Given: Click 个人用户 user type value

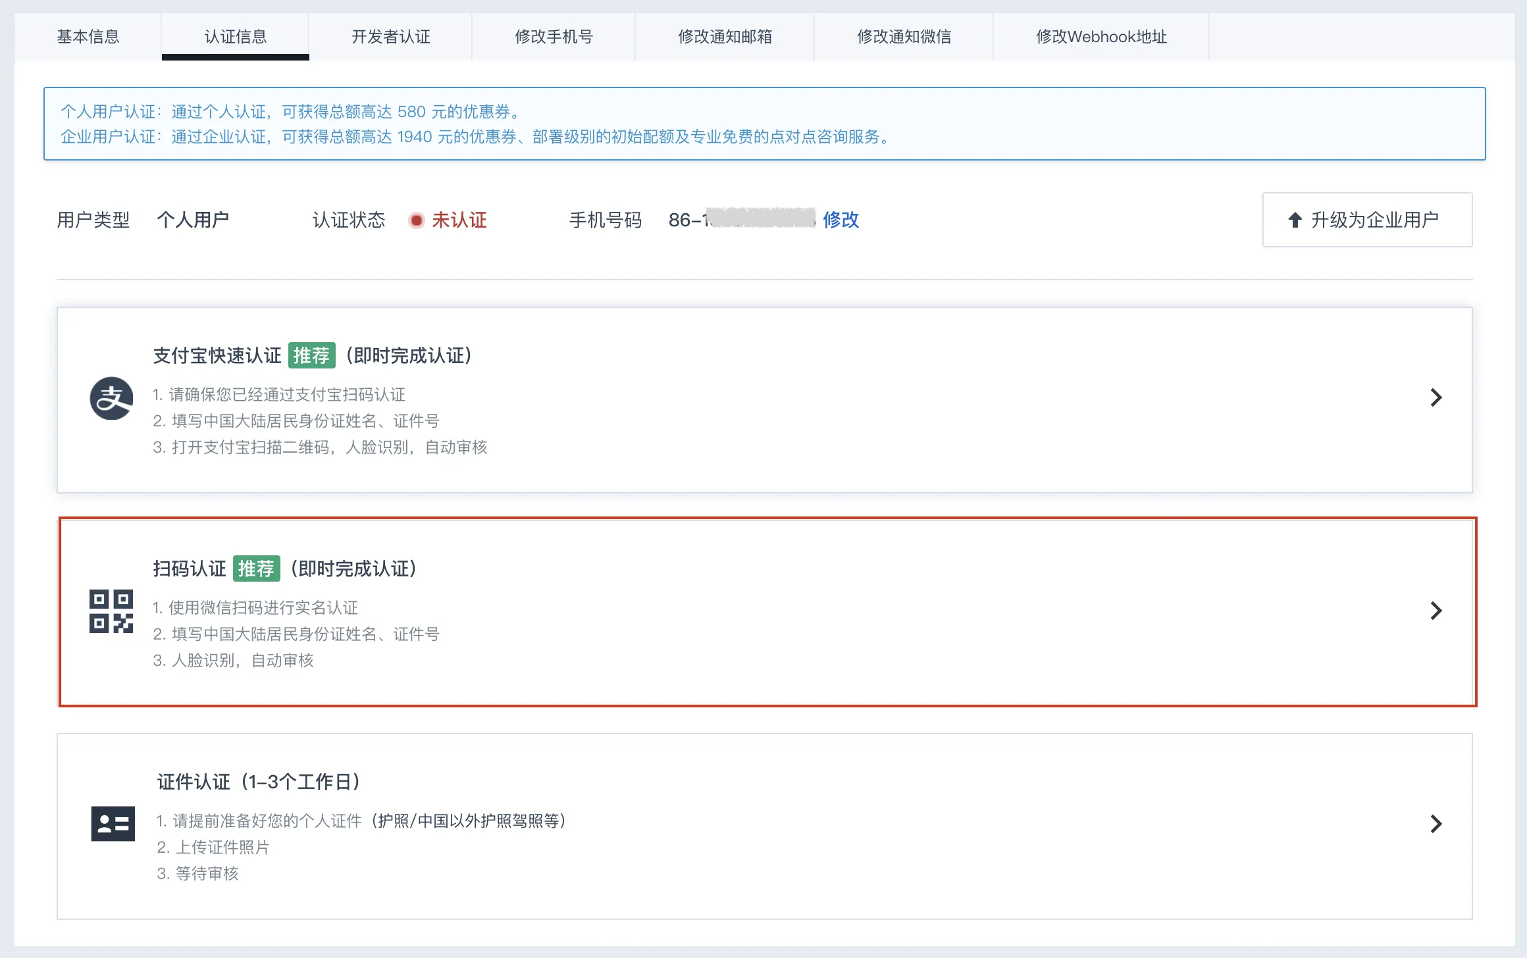Looking at the screenshot, I should pos(193,220).
